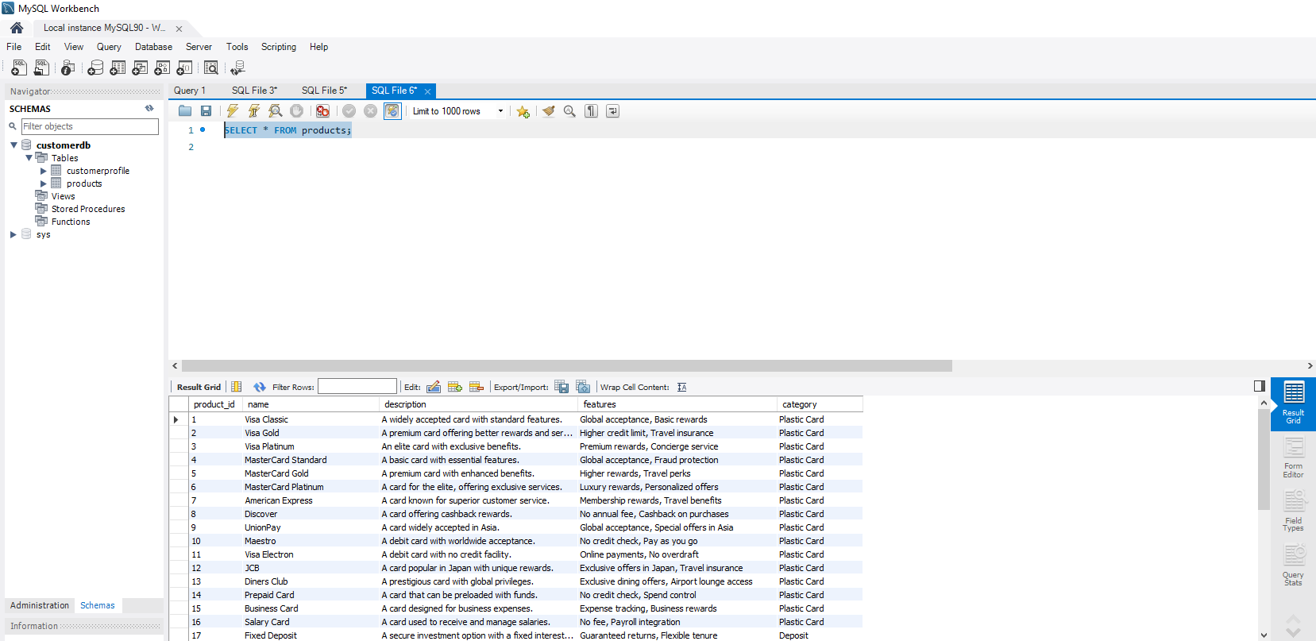
Task: Click the Commit transaction check icon
Action: (x=349, y=111)
